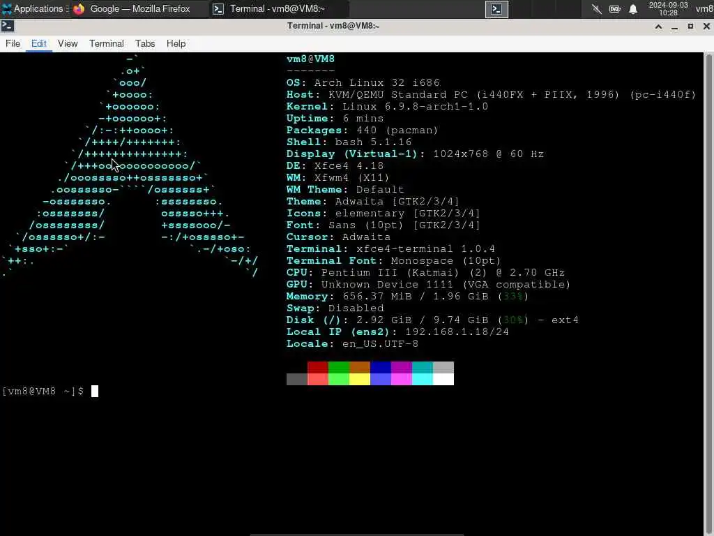
Task: Switch to Google — Mozilla Firefox taskbar window
Action: tap(139, 8)
